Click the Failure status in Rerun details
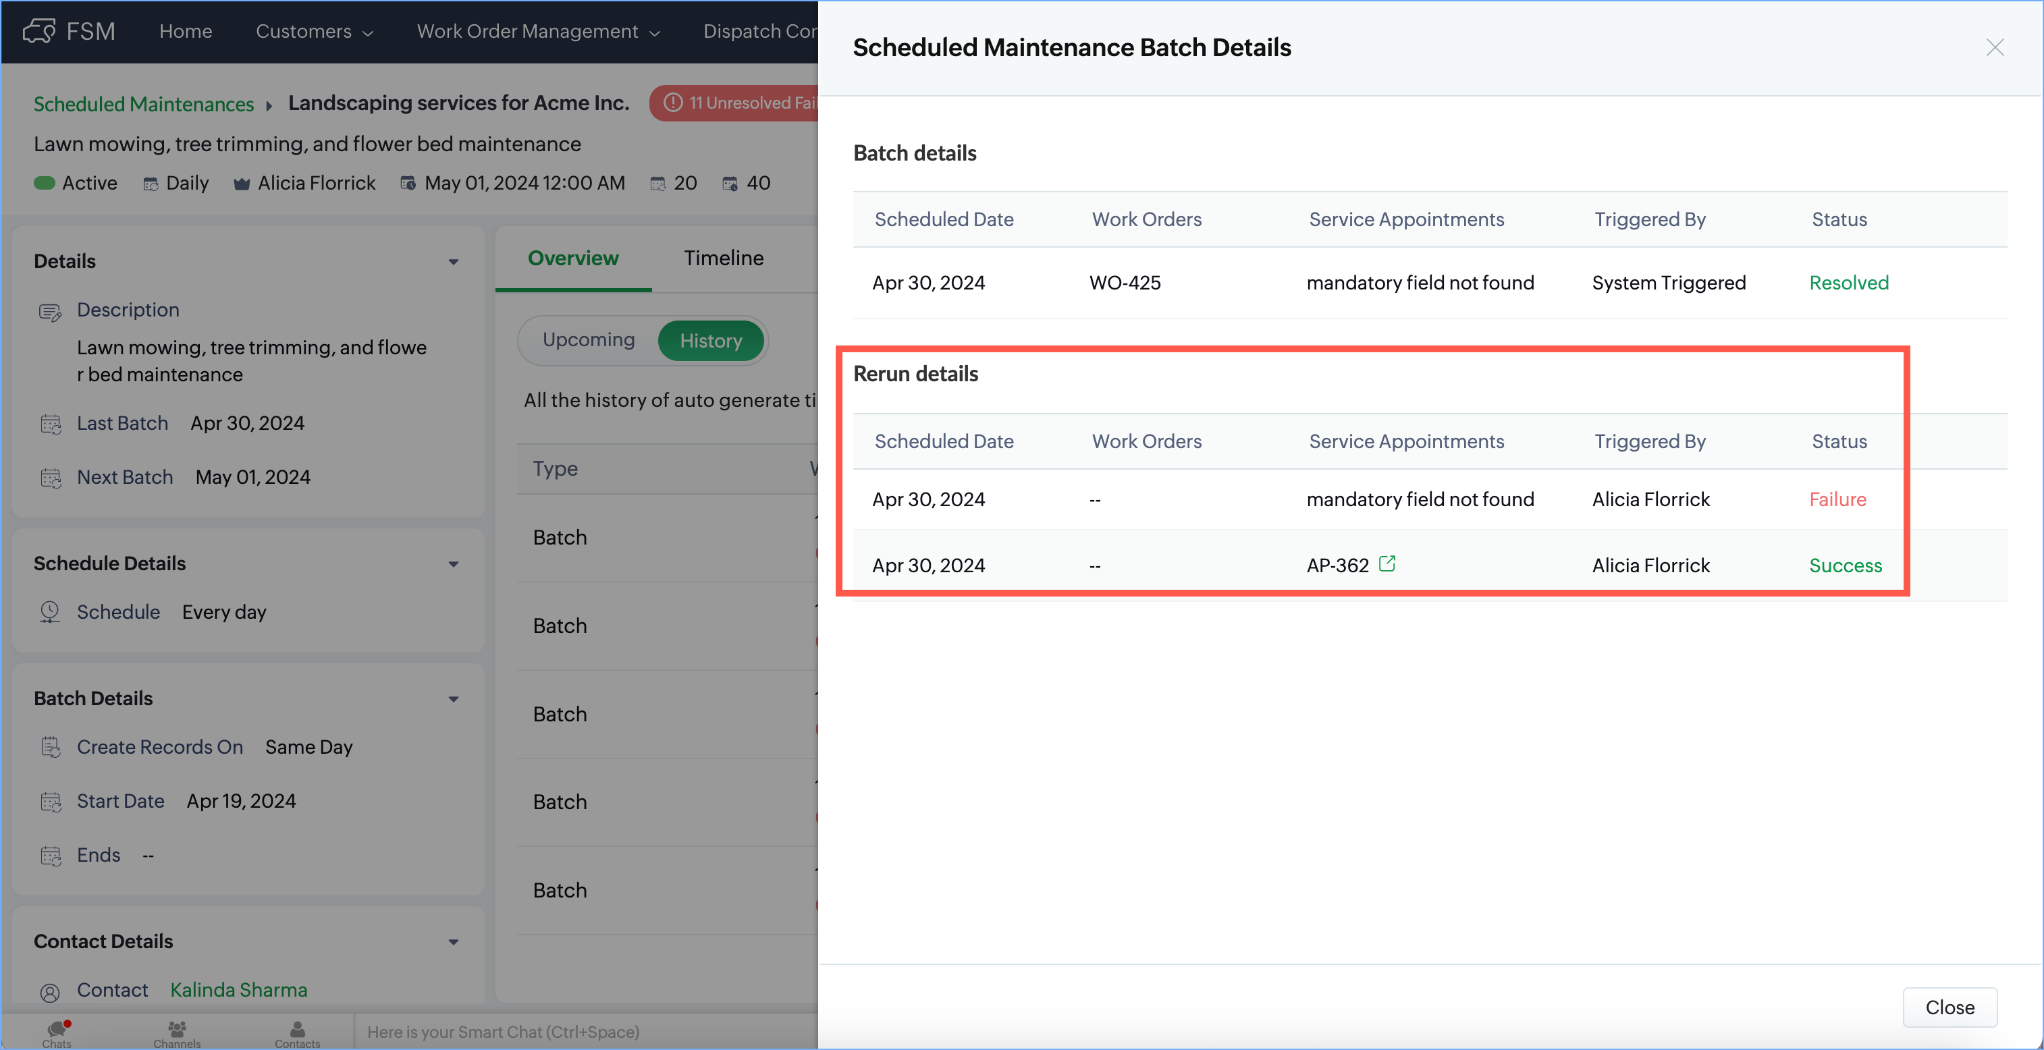Image resolution: width=2044 pixels, height=1050 pixels. pos(1837,499)
